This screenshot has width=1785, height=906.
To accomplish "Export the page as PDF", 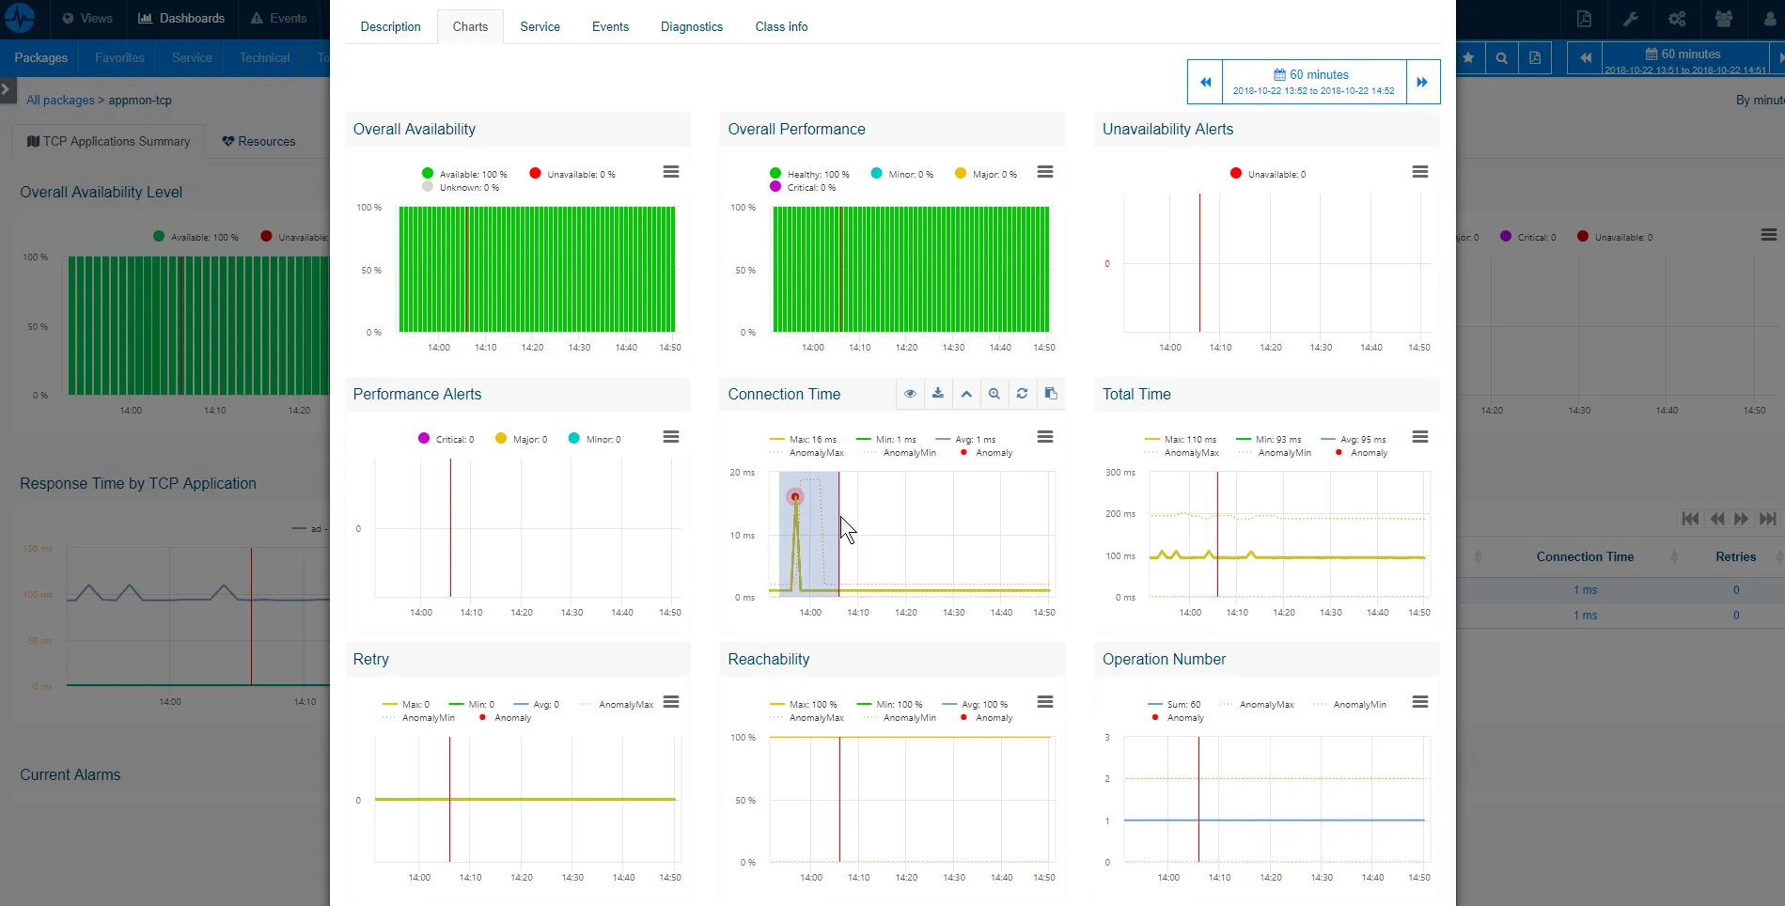I will tap(1584, 19).
